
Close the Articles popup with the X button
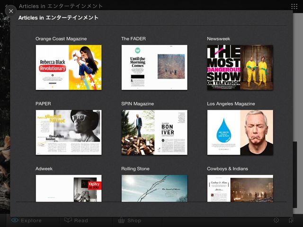coord(11,11)
